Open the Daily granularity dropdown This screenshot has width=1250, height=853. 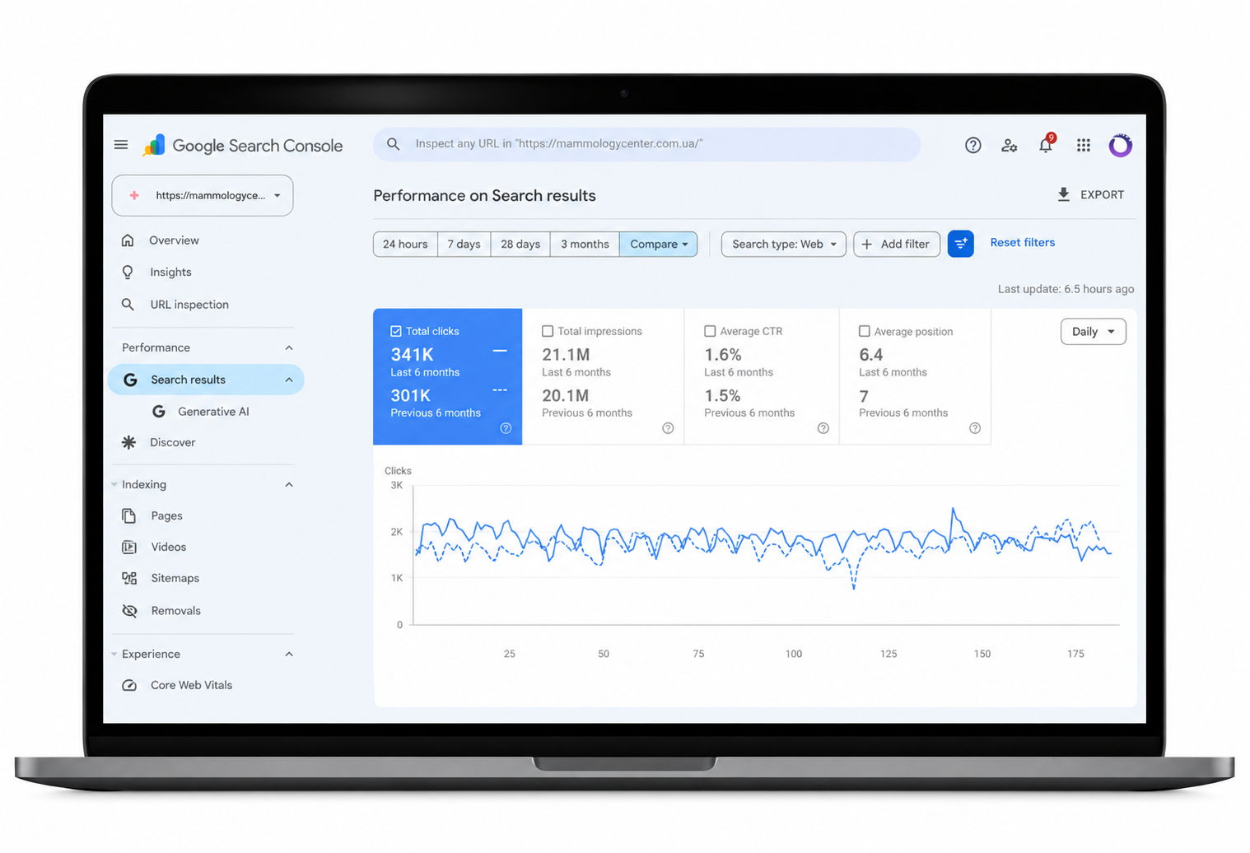[1093, 331]
